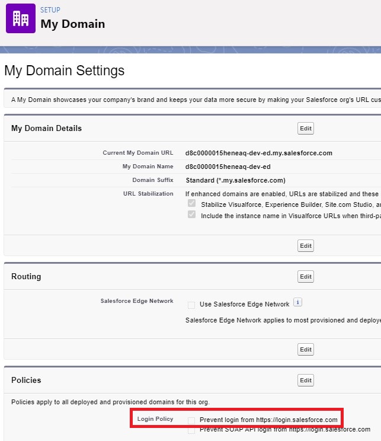The width and height of the screenshot is (381, 441).
Task: Click the My Domain Name label
Action: [x=148, y=167]
